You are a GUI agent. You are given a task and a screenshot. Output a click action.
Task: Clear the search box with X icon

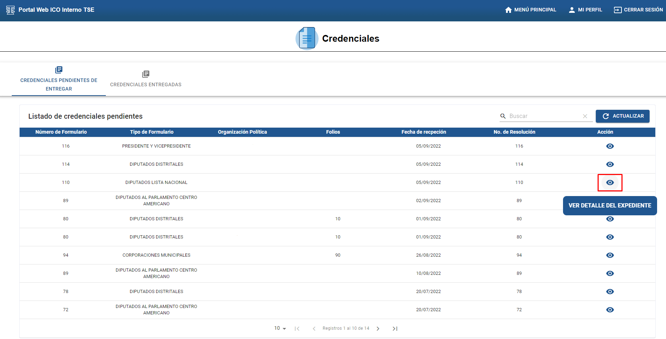[x=585, y=116]
